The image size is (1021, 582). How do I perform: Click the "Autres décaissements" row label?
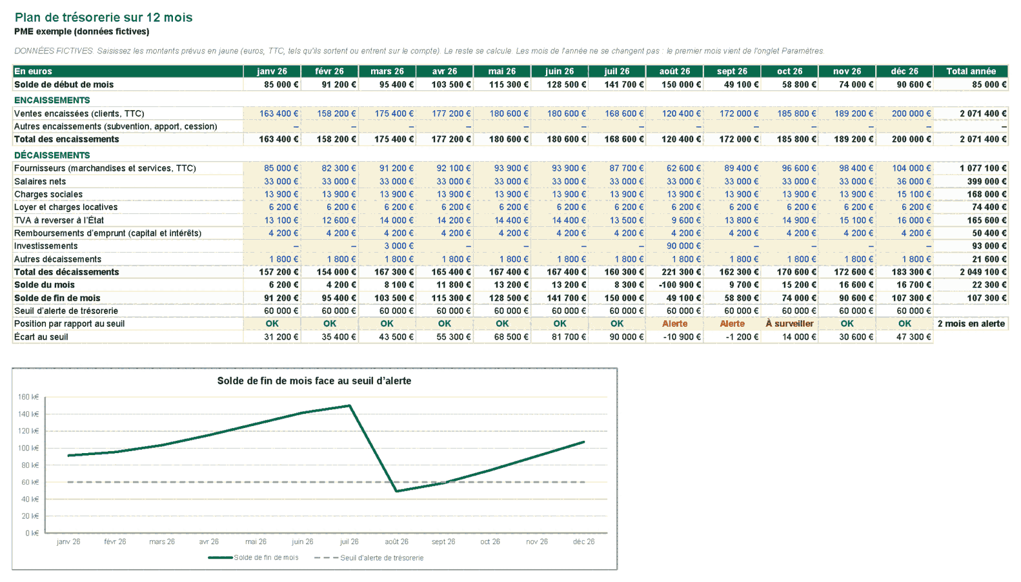click(x=57, y=259)
